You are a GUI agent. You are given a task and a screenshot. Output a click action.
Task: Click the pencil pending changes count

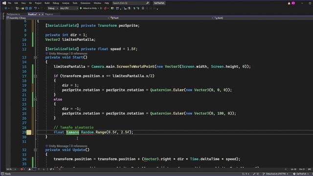256,174
